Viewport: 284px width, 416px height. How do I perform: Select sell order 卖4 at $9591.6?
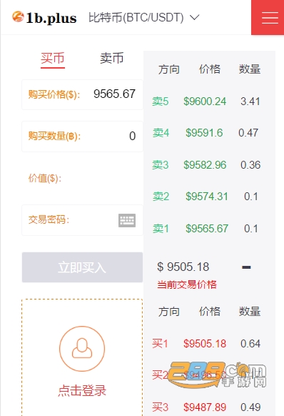[x=206, y=133]
